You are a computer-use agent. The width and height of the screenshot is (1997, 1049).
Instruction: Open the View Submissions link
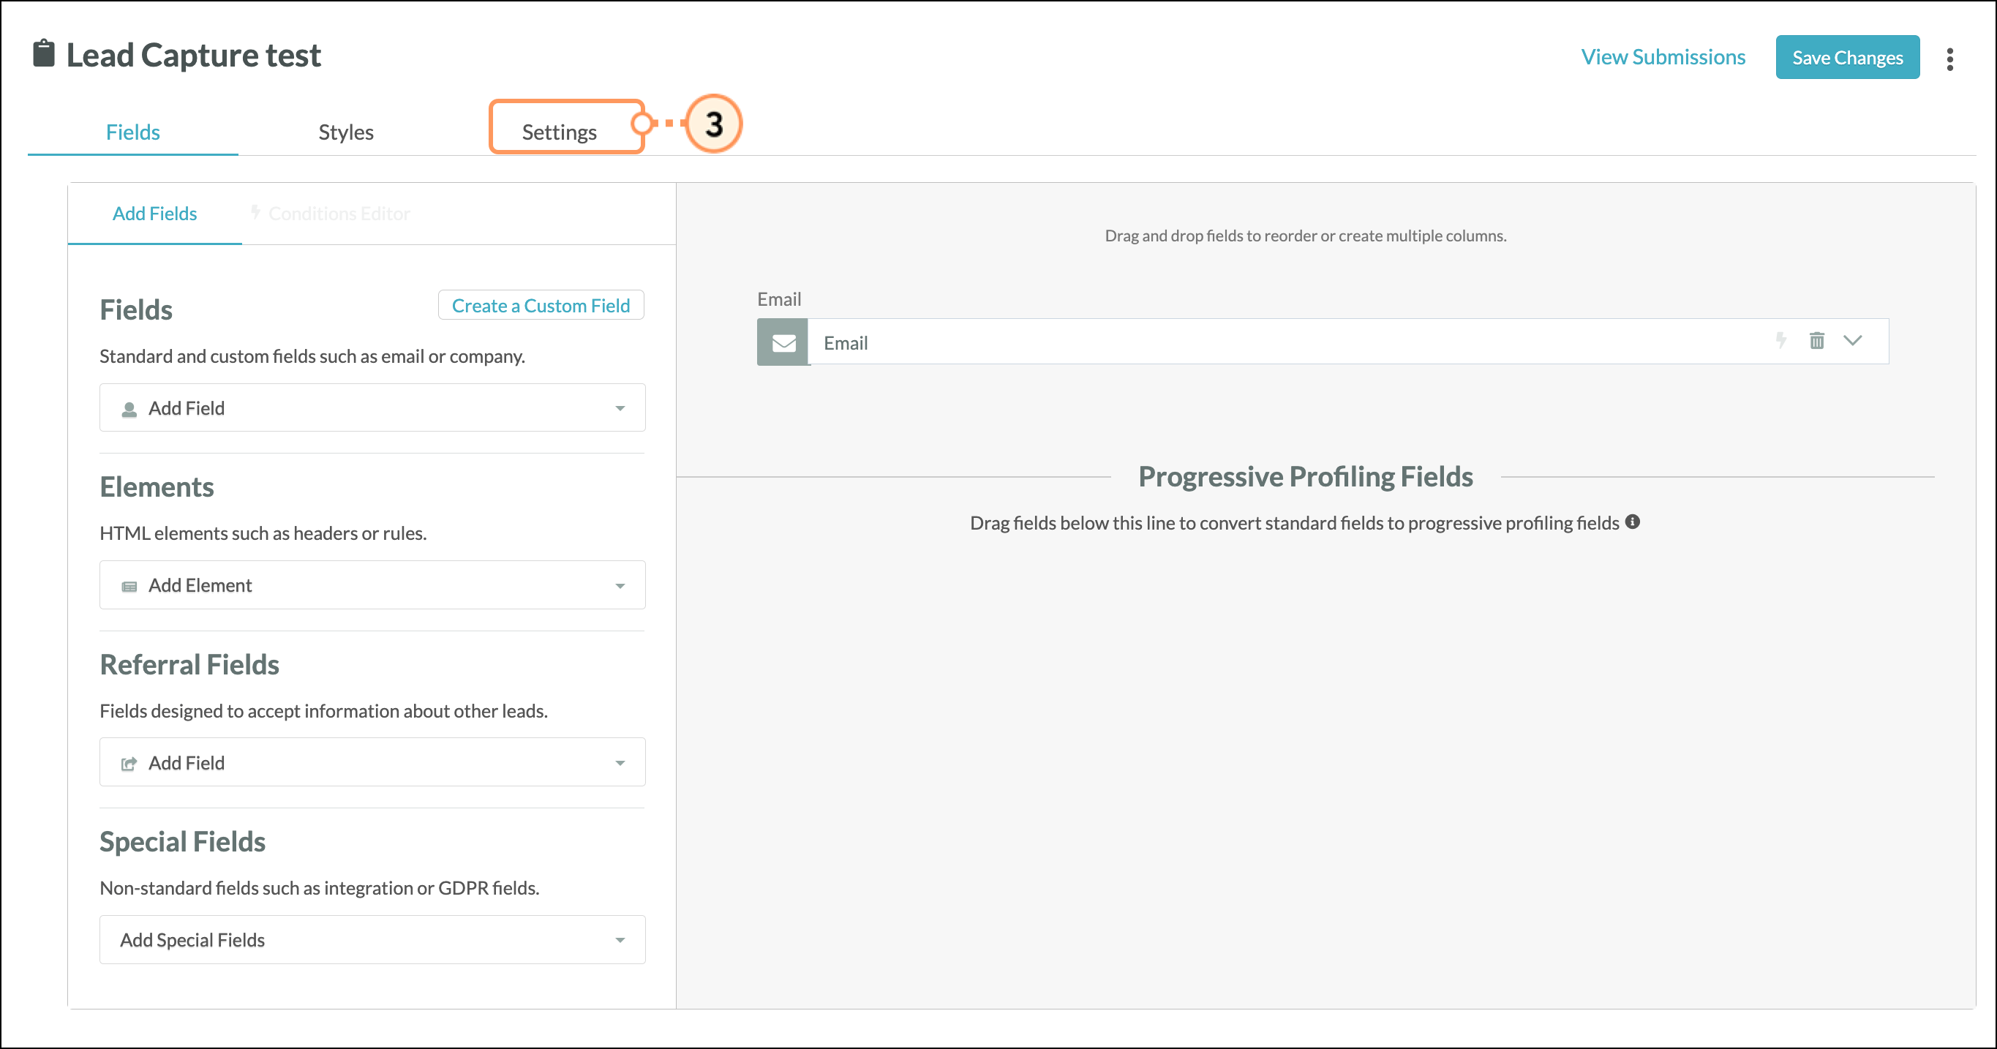click(x=1663, y=57)
